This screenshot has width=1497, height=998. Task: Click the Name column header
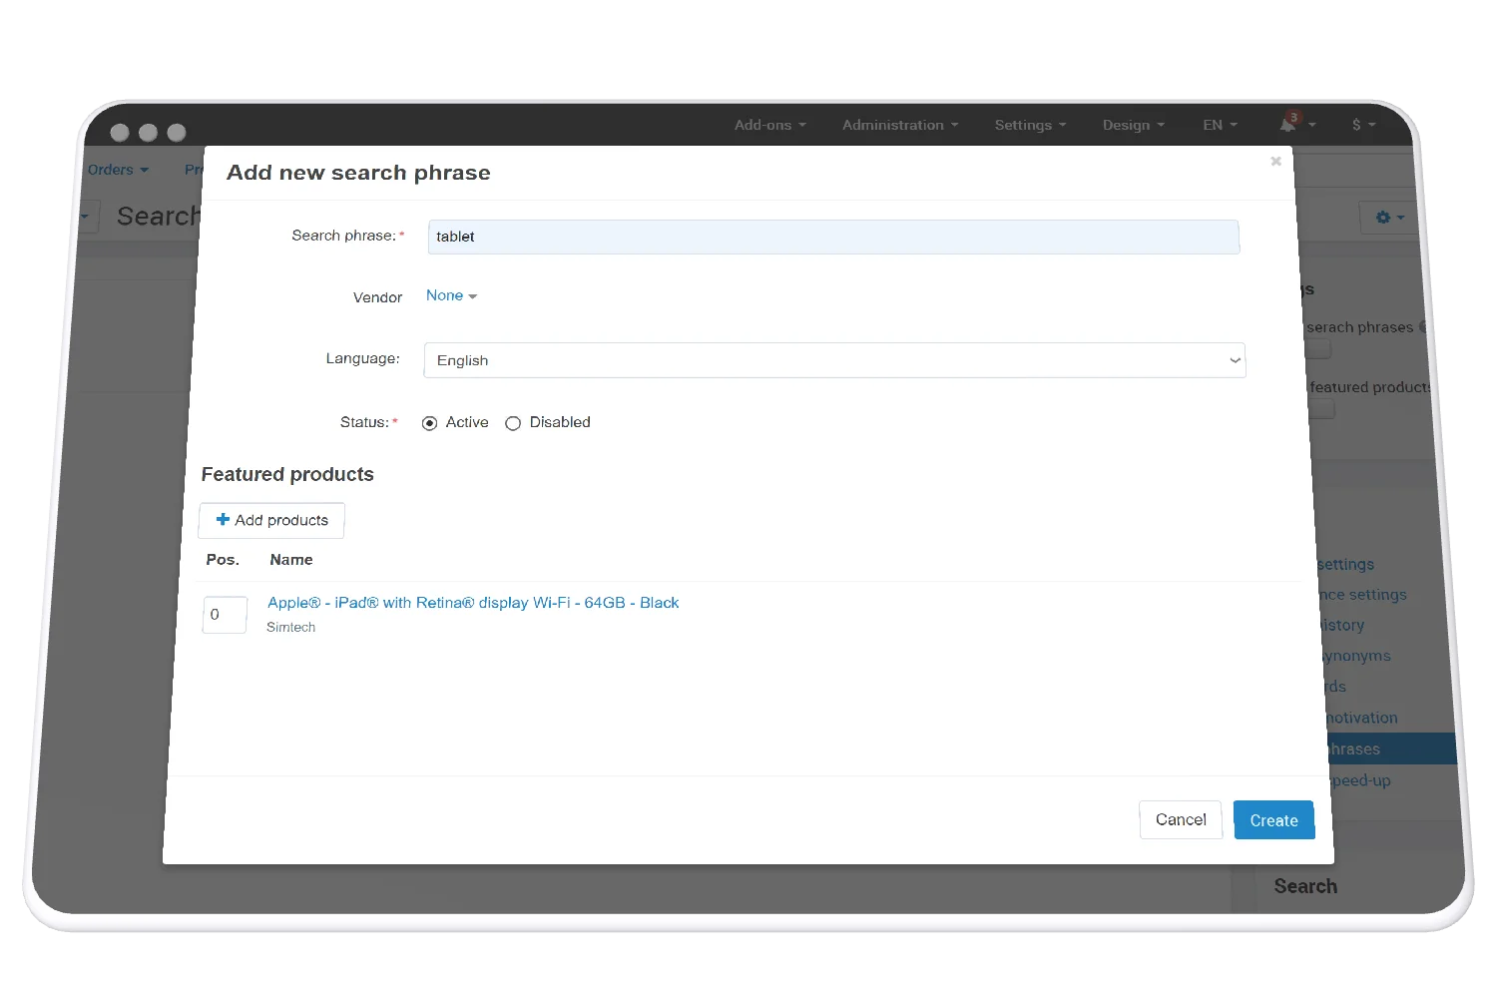pyautogui.click(x=291, y=560)
